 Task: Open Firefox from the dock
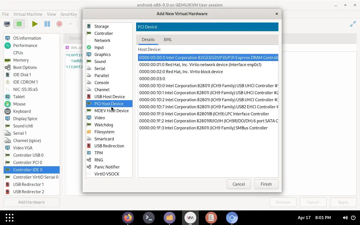click(128, 218)
